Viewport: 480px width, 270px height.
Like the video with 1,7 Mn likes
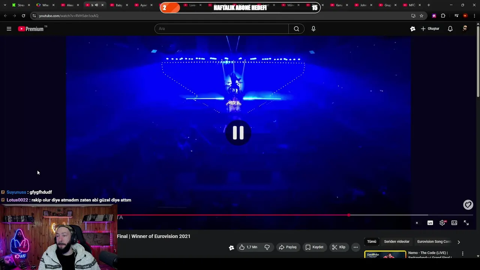(248, 247)
